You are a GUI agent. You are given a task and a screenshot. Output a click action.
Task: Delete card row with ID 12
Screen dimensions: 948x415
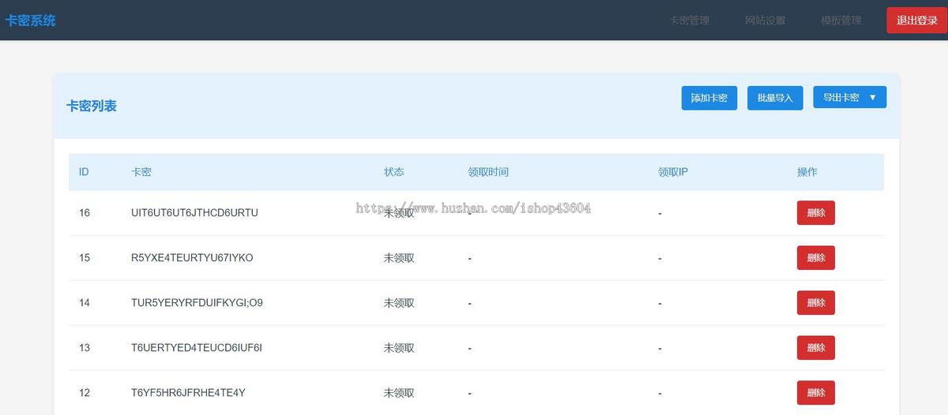point(815,393)
